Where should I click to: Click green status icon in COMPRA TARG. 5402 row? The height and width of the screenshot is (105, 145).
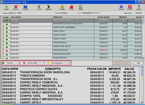(7, 28)
